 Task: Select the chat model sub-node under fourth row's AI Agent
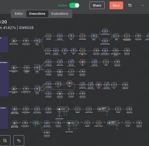59,116
